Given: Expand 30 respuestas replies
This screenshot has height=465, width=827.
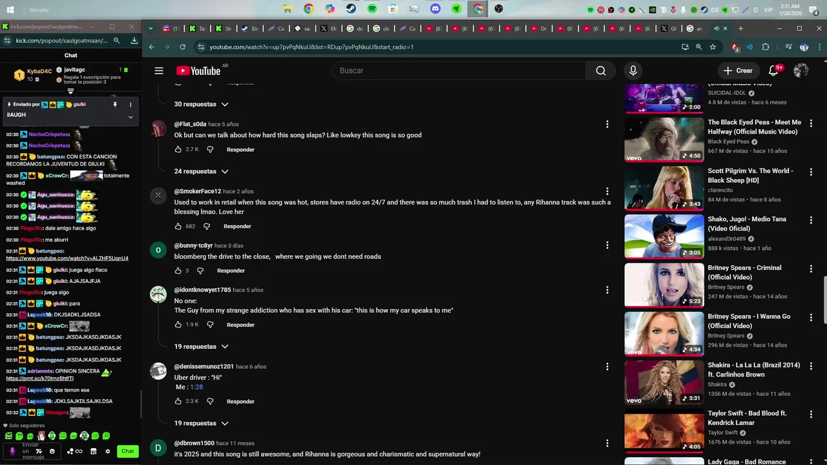Looking at the screenshot, I should pyautogui.click(x=201, y=104).
